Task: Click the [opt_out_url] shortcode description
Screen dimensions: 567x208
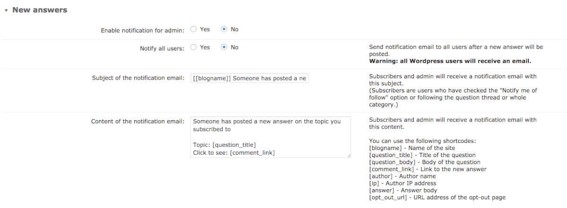Action: pyautogui.click(x=437, y=197)
